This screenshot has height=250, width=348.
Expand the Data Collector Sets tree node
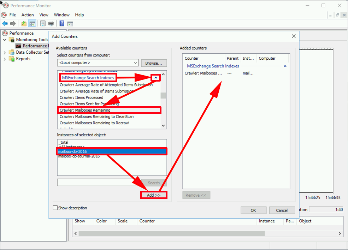[5, 53]
